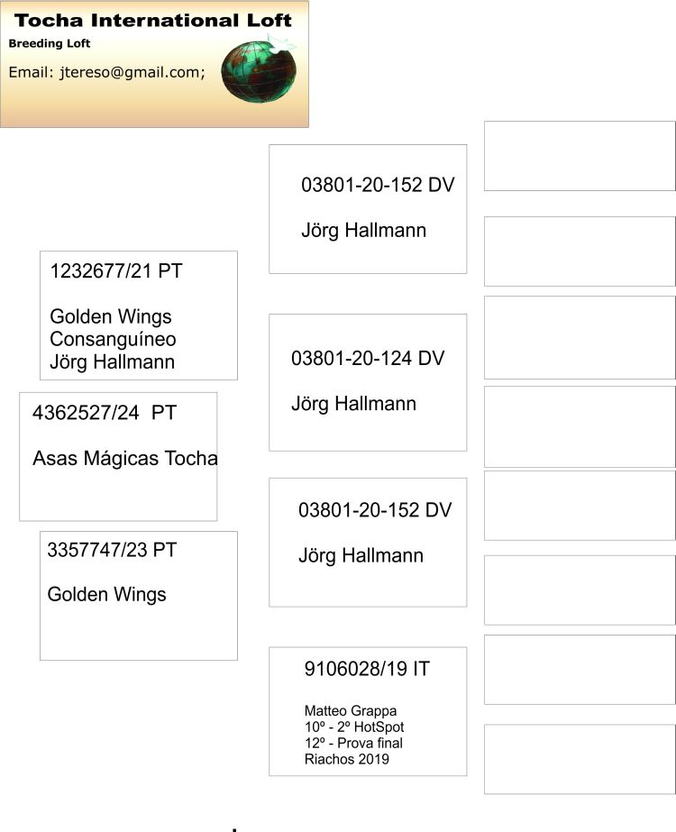Select the 1232677/21 PT ring number
The width and height of the screenshot is (676, 832).
pos(115,271)
